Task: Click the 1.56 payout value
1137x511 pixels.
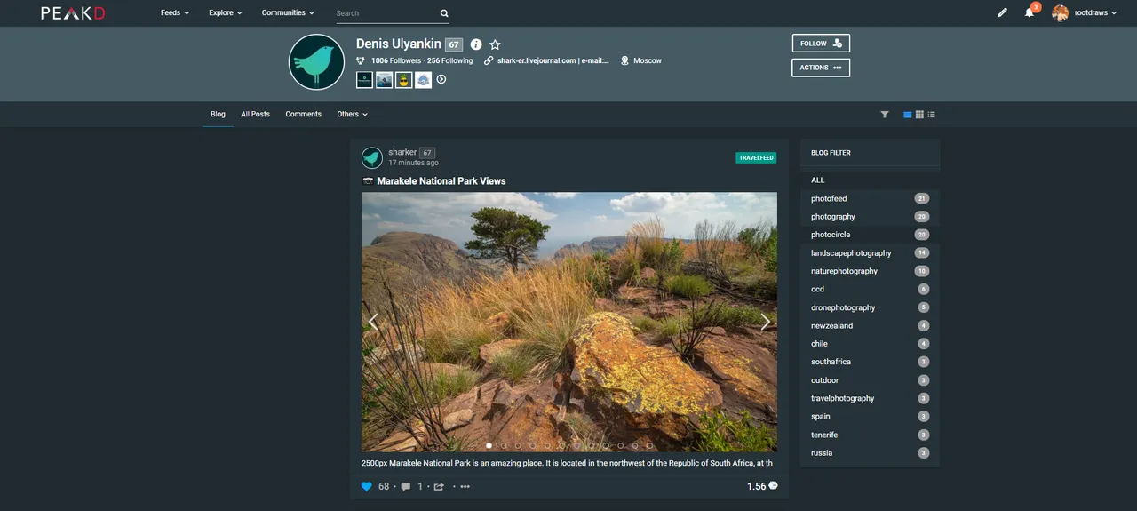Action: point(757,486)
